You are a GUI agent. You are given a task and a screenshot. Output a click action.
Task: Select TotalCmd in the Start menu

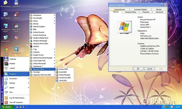pyautogui.click(x=16, y=59)
